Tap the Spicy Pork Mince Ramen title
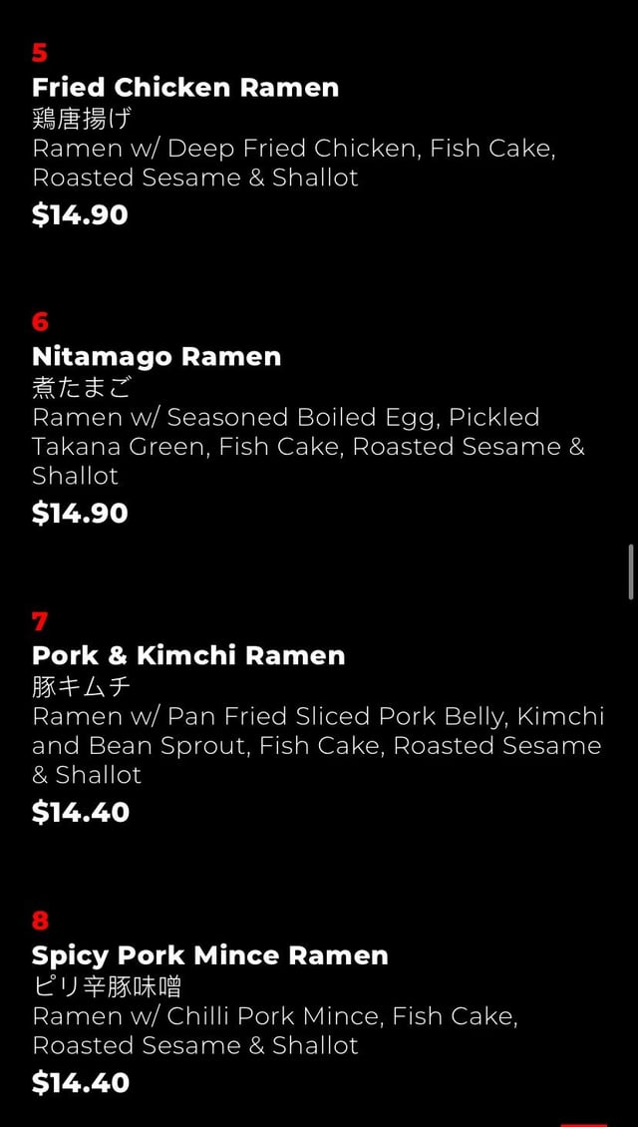The height and width of the screenshot is (1127, 638). click(209, 954)
